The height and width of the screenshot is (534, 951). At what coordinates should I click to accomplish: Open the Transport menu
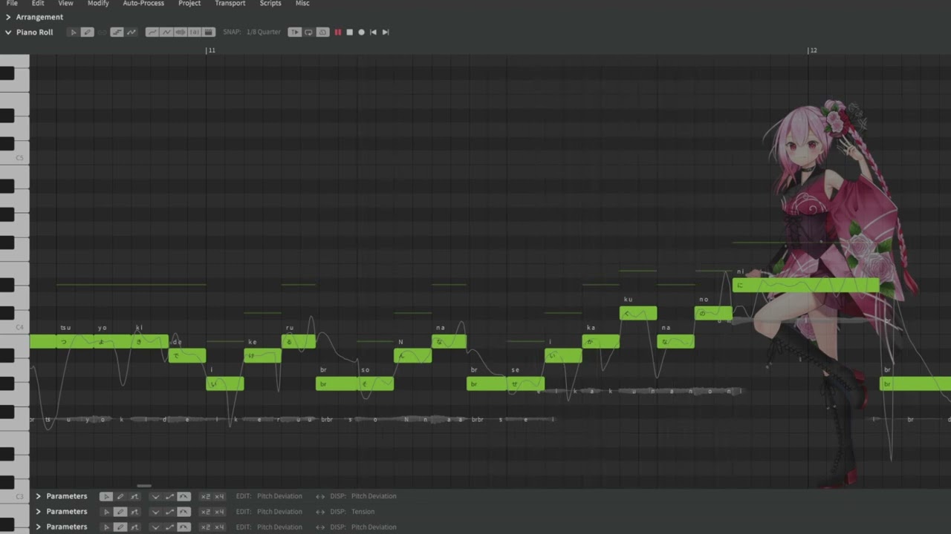[230, 3]
